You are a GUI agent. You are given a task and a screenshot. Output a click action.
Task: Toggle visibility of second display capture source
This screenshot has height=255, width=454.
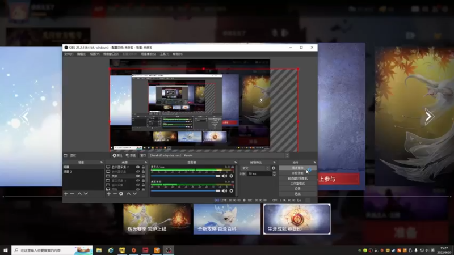(138, 172)
